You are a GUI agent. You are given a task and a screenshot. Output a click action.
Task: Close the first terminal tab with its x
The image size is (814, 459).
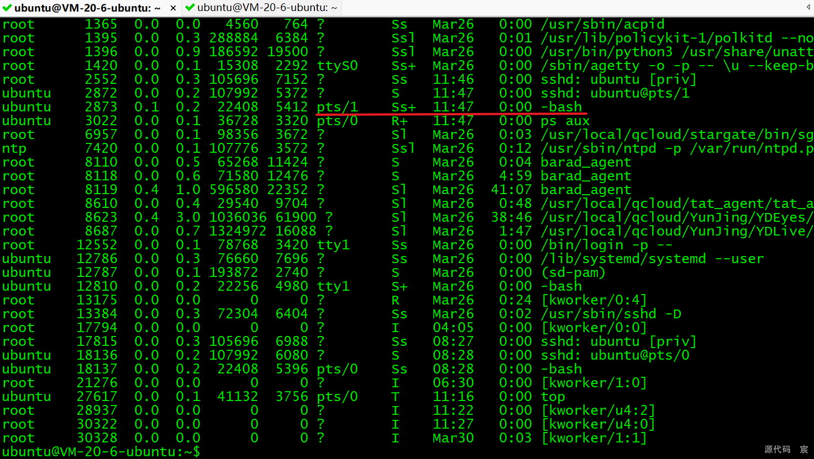click(x=173, y=8)
